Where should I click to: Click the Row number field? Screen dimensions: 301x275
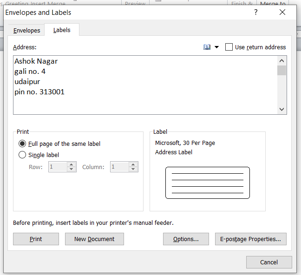pos(58,167)
